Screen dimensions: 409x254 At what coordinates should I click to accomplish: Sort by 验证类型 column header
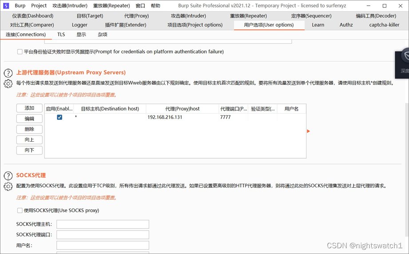262,109
